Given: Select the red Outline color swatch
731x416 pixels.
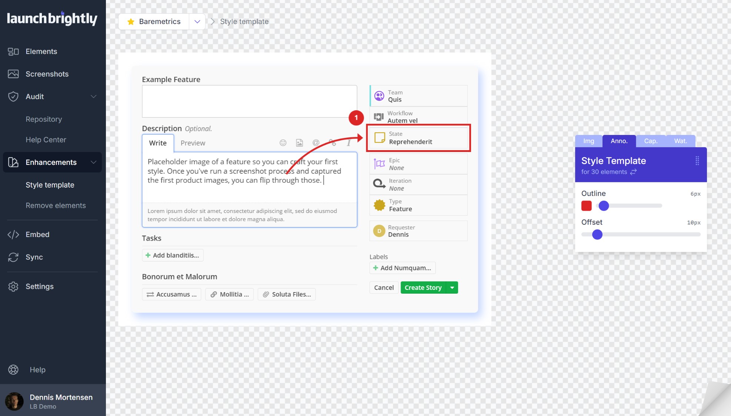Looking at the screenshot, I should pos(587,206).
